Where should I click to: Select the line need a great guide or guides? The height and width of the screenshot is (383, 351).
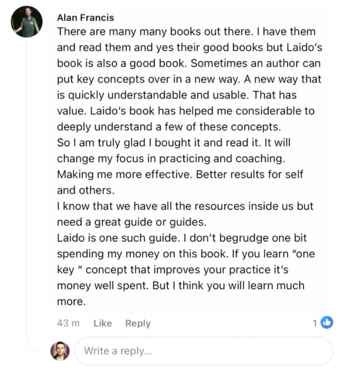[x=132, y=222]
